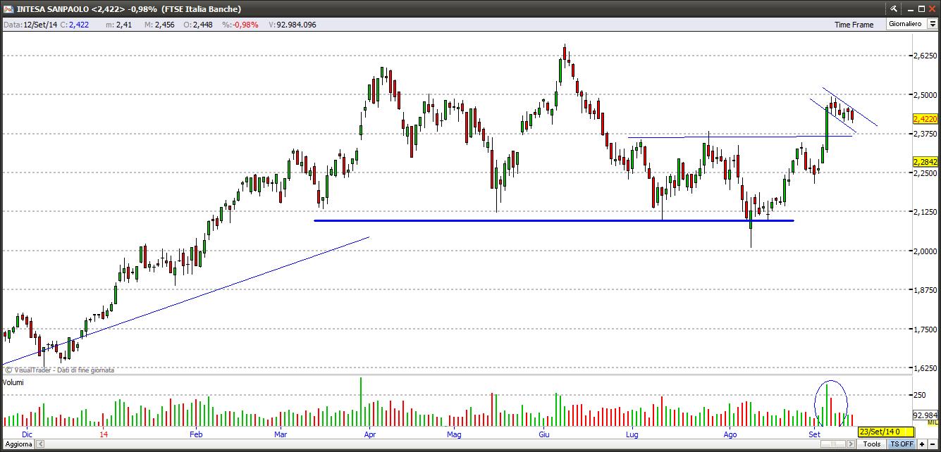Click the Time Frame label
The height and width of the screenshot is (452, 941).
click(x=854, y=25)
